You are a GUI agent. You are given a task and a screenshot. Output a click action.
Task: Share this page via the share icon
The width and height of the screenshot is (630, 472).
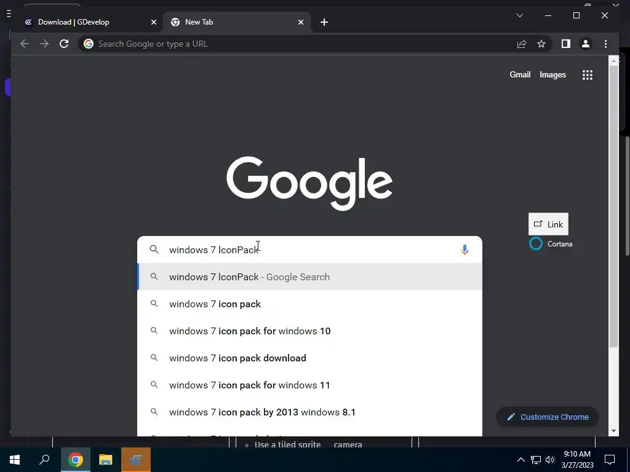(522, 44)
